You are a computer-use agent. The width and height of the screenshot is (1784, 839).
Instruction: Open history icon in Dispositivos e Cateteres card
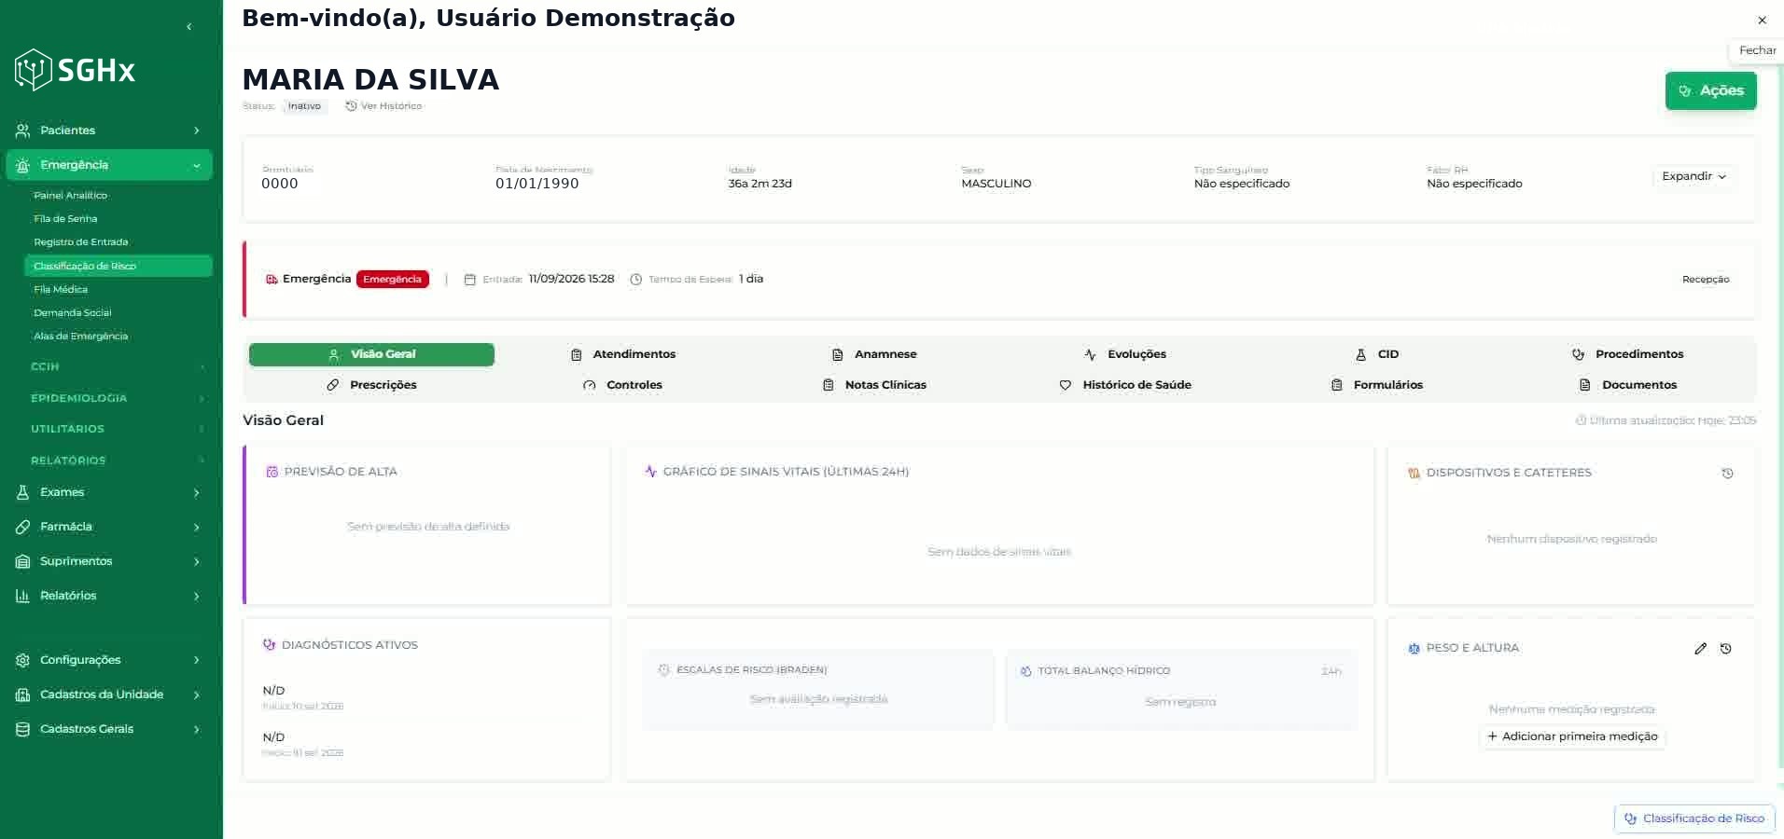1727,474
